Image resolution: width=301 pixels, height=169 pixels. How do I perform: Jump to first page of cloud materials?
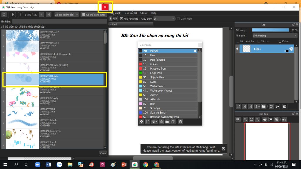[x=13, y=15]
